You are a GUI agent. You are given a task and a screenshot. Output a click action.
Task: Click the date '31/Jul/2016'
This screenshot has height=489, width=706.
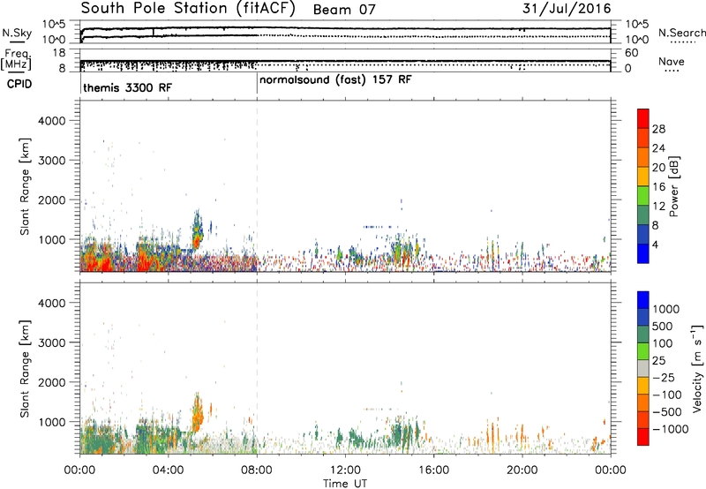pos(567,9)
